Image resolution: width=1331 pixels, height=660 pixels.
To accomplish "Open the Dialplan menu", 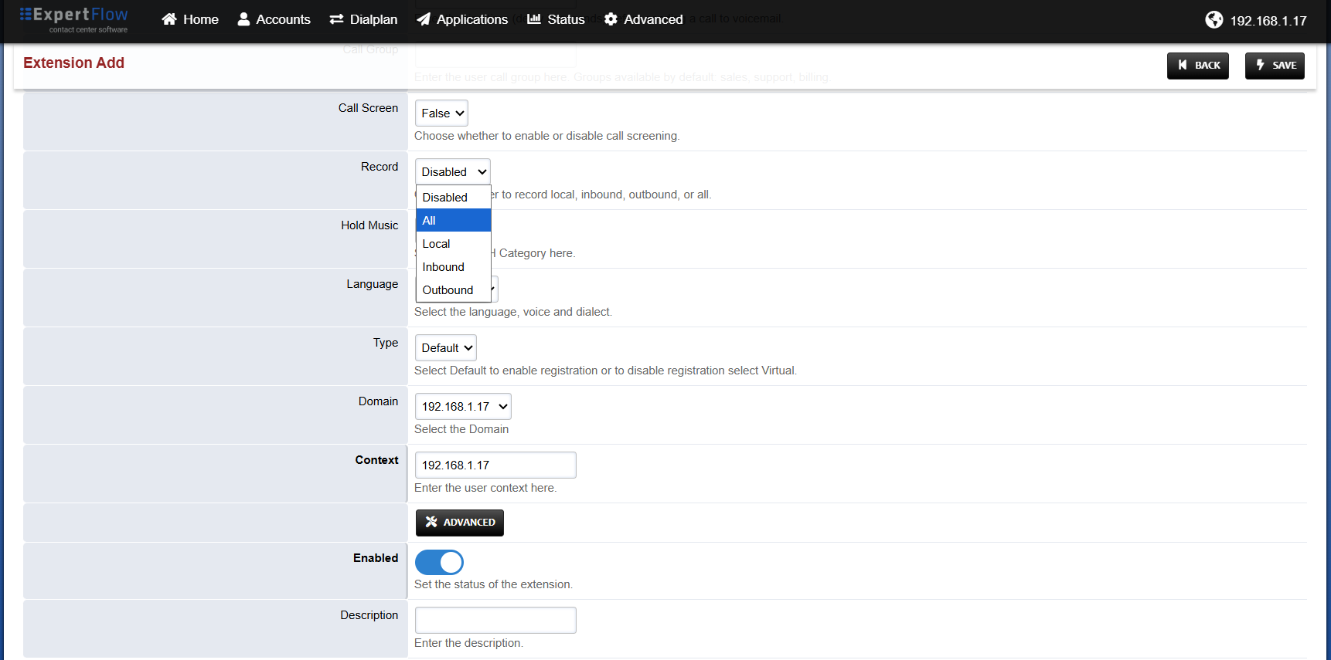I will coord(363,19).
